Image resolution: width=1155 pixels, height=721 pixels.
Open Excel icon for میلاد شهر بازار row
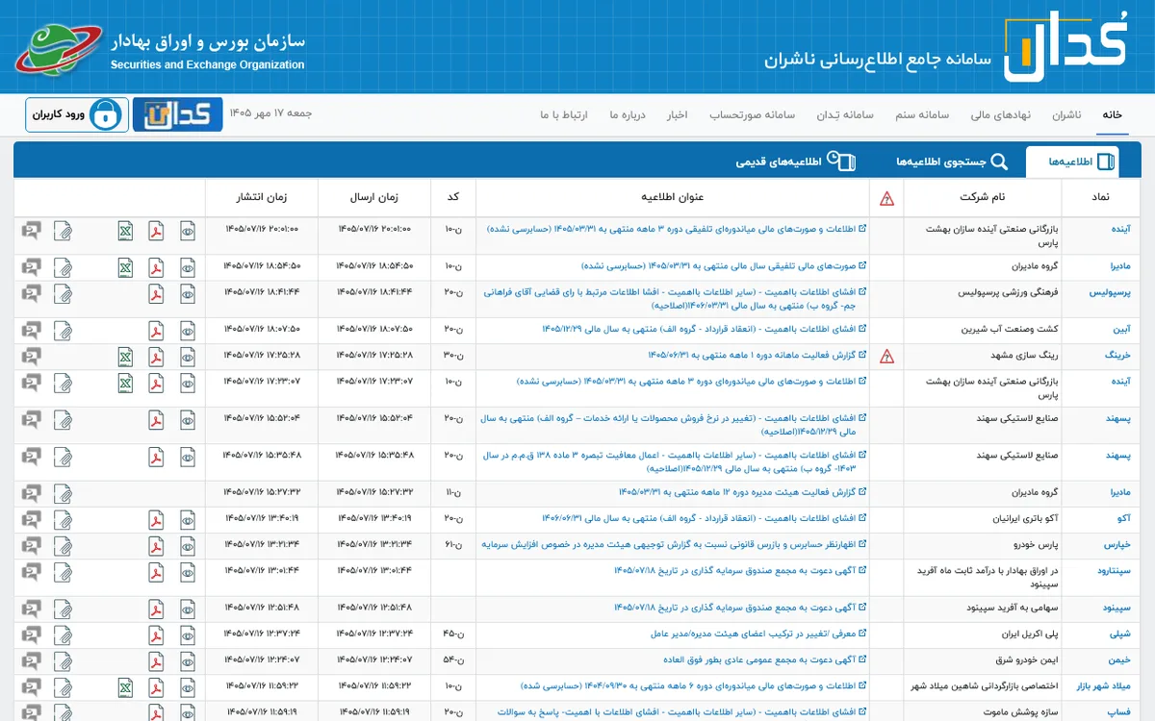pyautogui.click(x=125, y=686)
